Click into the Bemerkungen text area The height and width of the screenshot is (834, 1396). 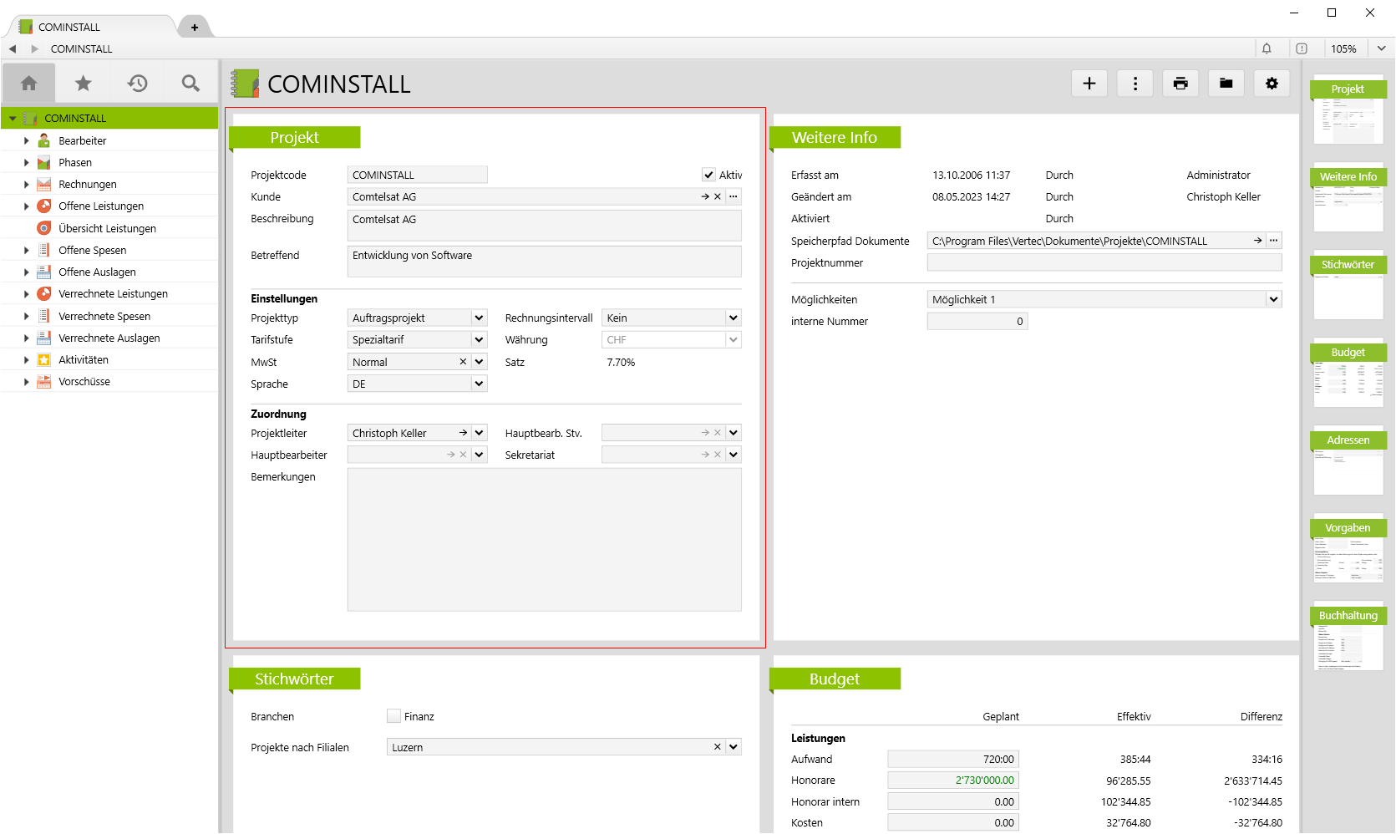pyautogui.click(x=544, y=540)
